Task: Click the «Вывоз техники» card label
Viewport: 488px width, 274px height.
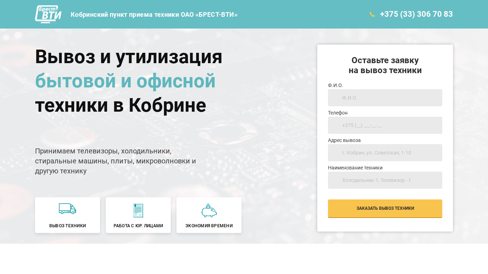Action: (68, 226)
